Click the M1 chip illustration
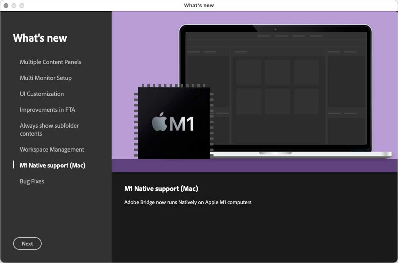 click(174, 122)
